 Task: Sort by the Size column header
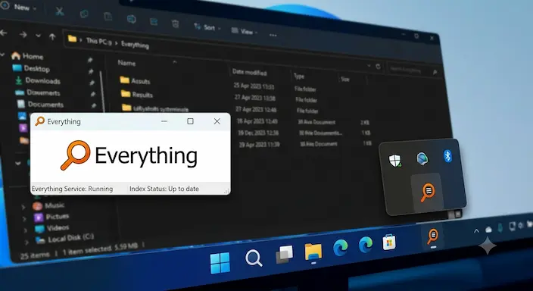[x=345, y=80]
